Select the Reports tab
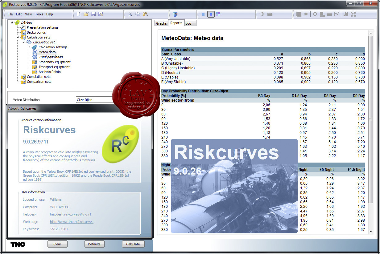 click(176, 23)
